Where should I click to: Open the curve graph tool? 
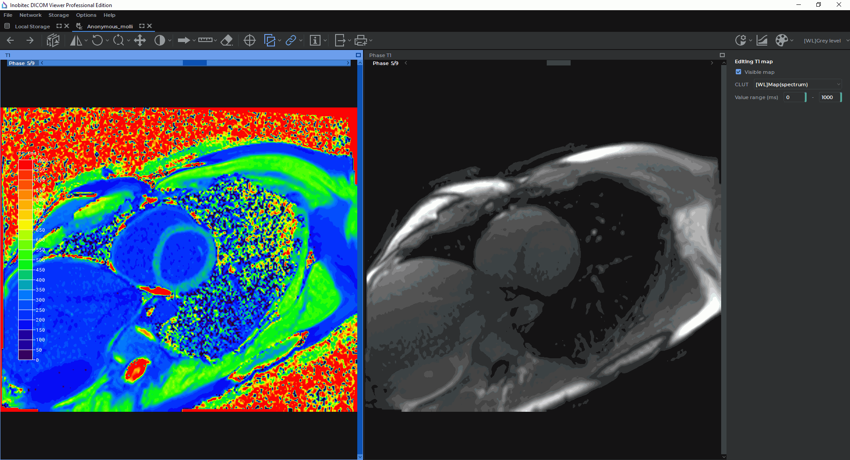762,41
